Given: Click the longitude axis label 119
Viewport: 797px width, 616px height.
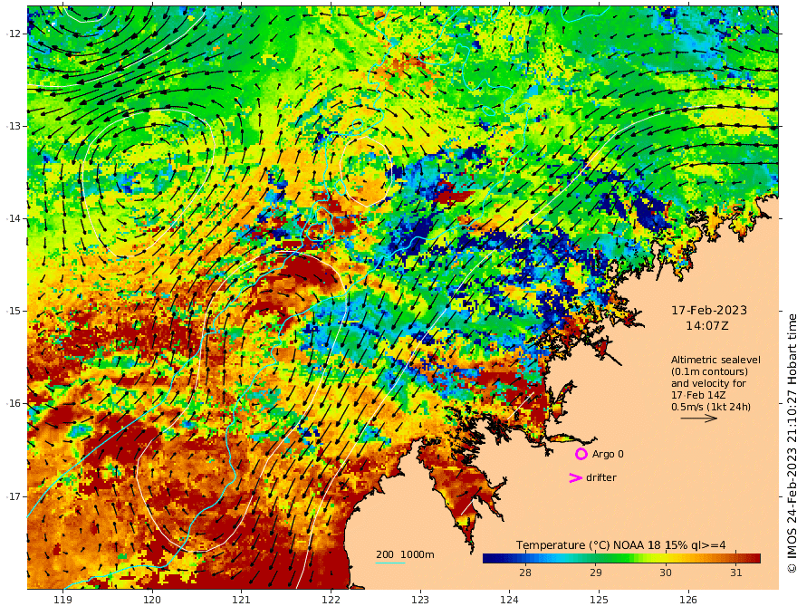Looking at the screenshot, I should 63,600.
